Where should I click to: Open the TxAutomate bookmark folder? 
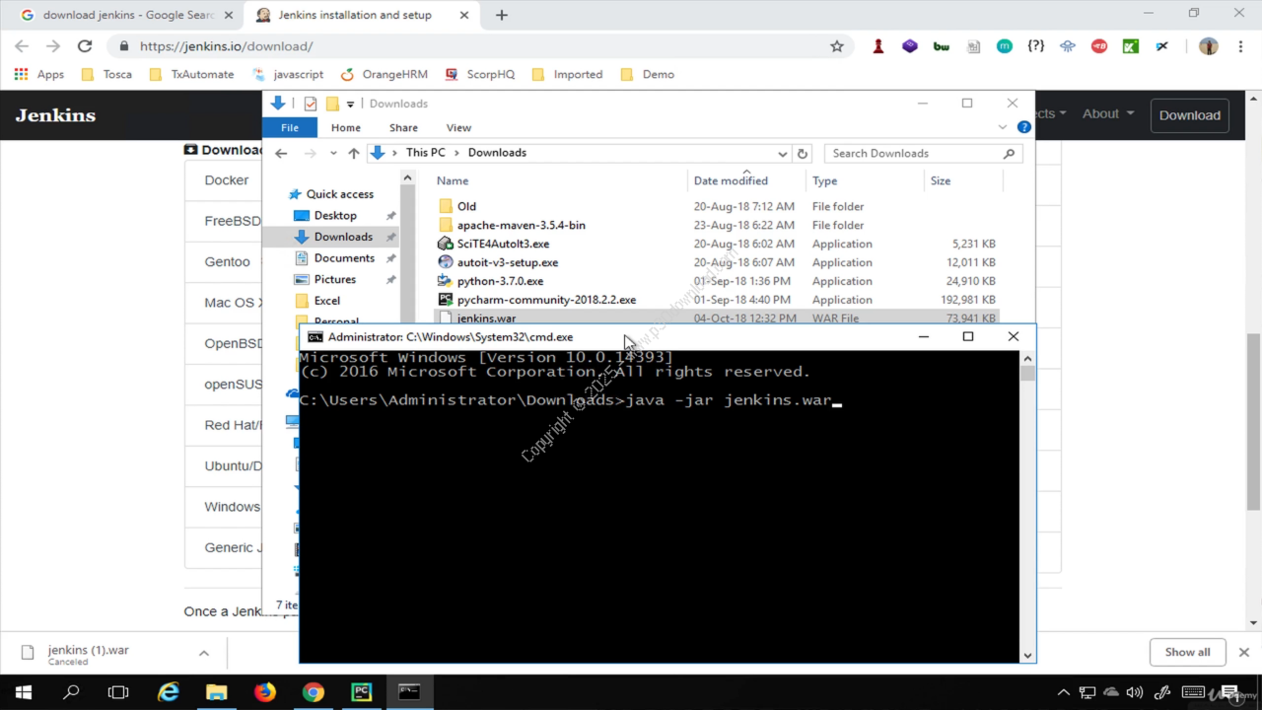click(191, 74)
